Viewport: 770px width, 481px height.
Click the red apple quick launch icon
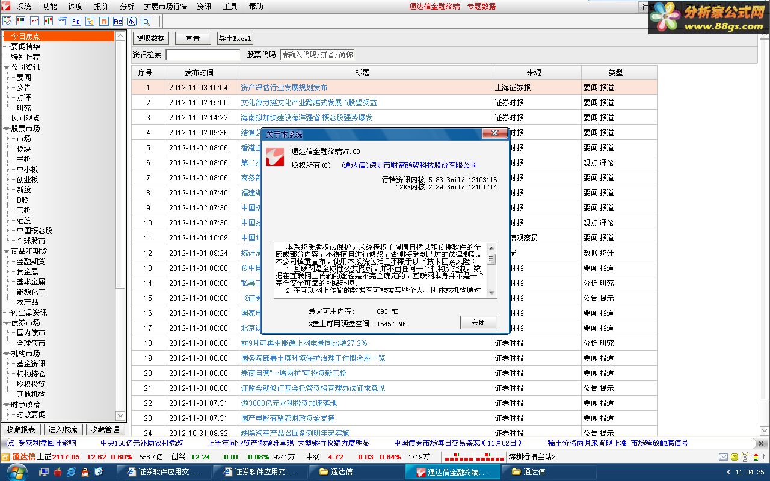(x=58, y=472)
